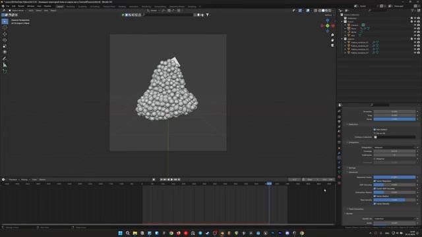This screenshot has width=422, height=237.
Task: Collapse the Render section in particle settings
Action: 349,213
